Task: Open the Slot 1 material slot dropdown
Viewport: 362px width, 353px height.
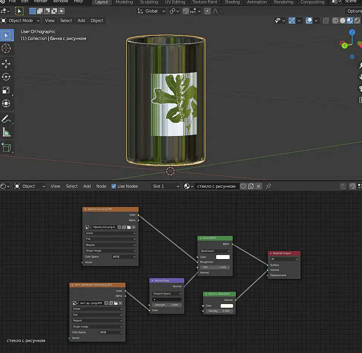Action: 165,186
